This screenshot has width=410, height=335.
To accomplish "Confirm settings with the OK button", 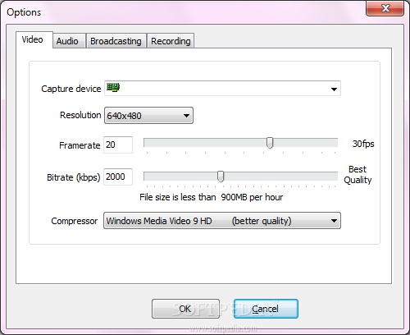I will click(x=185, y=309).
